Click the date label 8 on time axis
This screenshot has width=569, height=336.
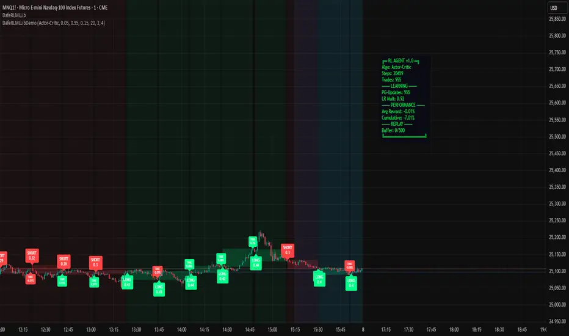coord(363,330)
